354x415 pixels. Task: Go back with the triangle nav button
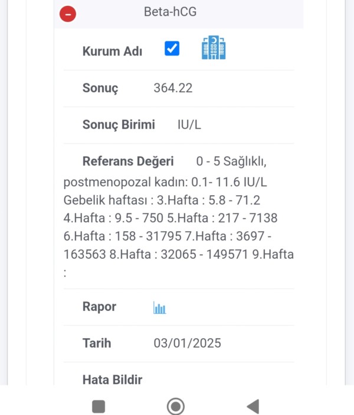pos(253,406)
